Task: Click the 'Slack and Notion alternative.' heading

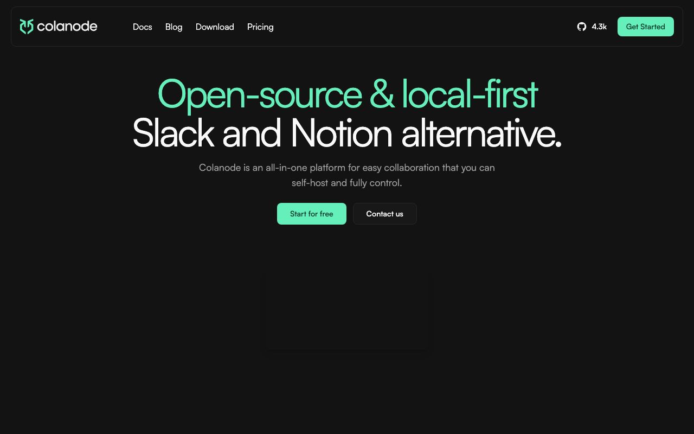Action: pyautogui.click(x=347, y=133)
